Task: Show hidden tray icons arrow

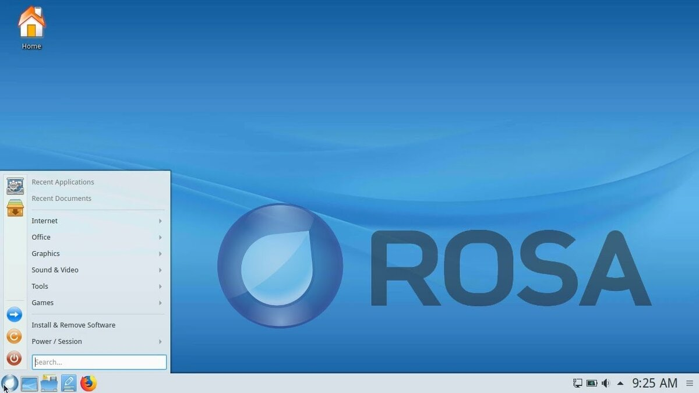Action: click(x=620, y=383)
